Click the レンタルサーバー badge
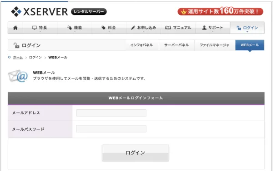Image resolution: width=273 pixels, height=171 pixels. (x=89, y=12)
